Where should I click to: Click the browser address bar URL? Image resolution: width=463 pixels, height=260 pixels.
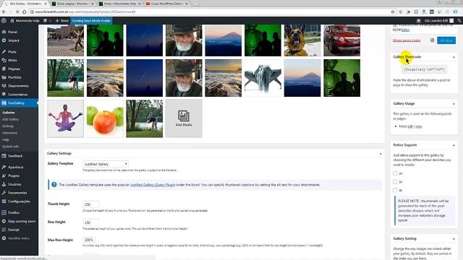(x=85, y=12)
